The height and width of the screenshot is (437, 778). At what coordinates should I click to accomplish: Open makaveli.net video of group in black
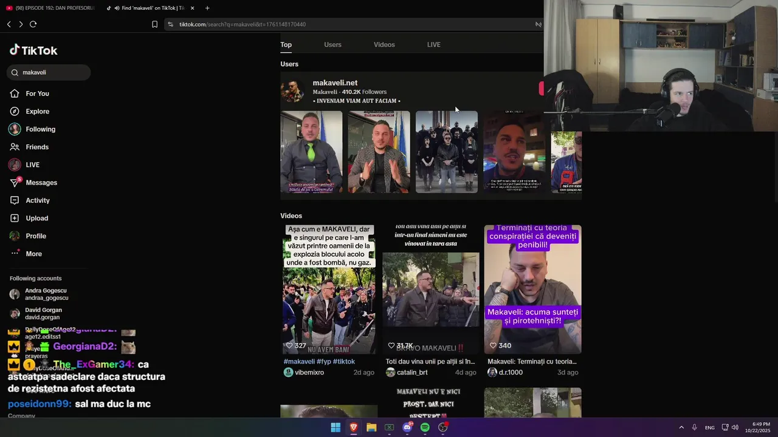(x=447, y=152)
